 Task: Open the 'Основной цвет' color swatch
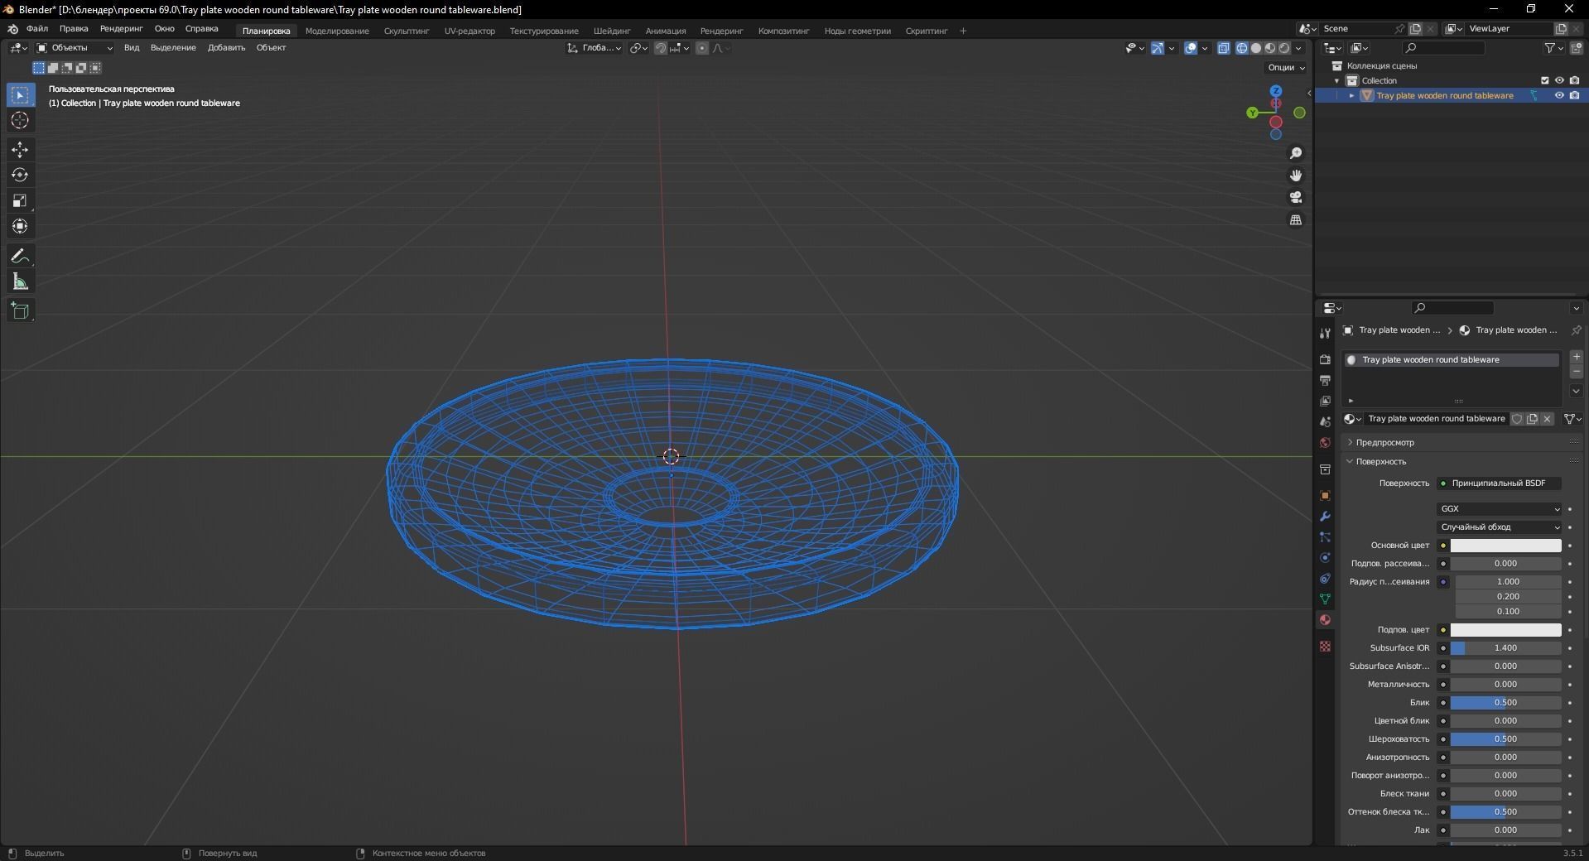pyautogui.click(x=1505, y=546)
